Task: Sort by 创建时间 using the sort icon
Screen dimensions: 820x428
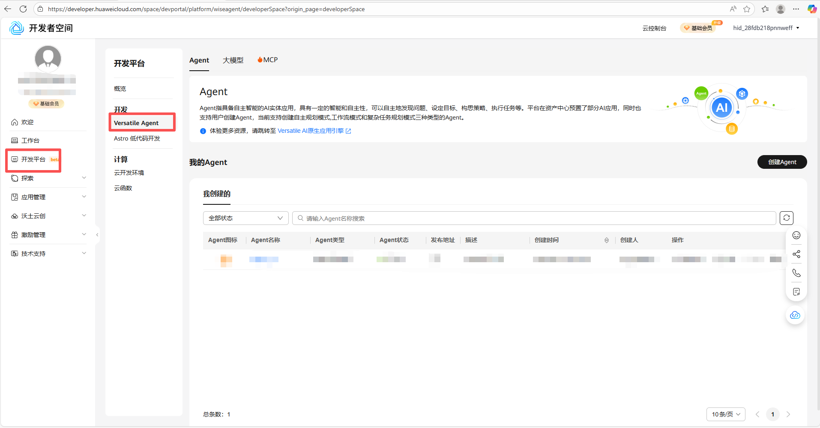Action: [x=606, y=240]
